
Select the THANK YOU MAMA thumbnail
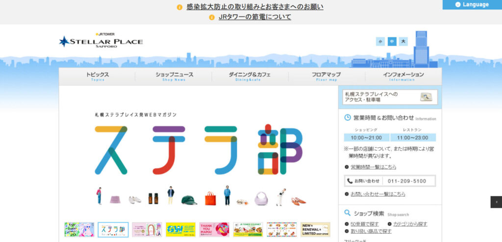[x=214, y=230]
